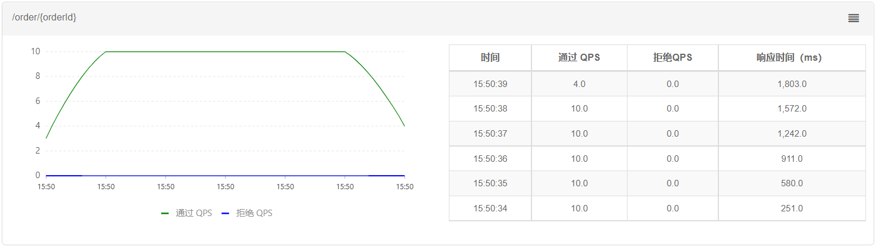
Task: Toggle the 通过 QPS legend series
Action: [187, 213]
